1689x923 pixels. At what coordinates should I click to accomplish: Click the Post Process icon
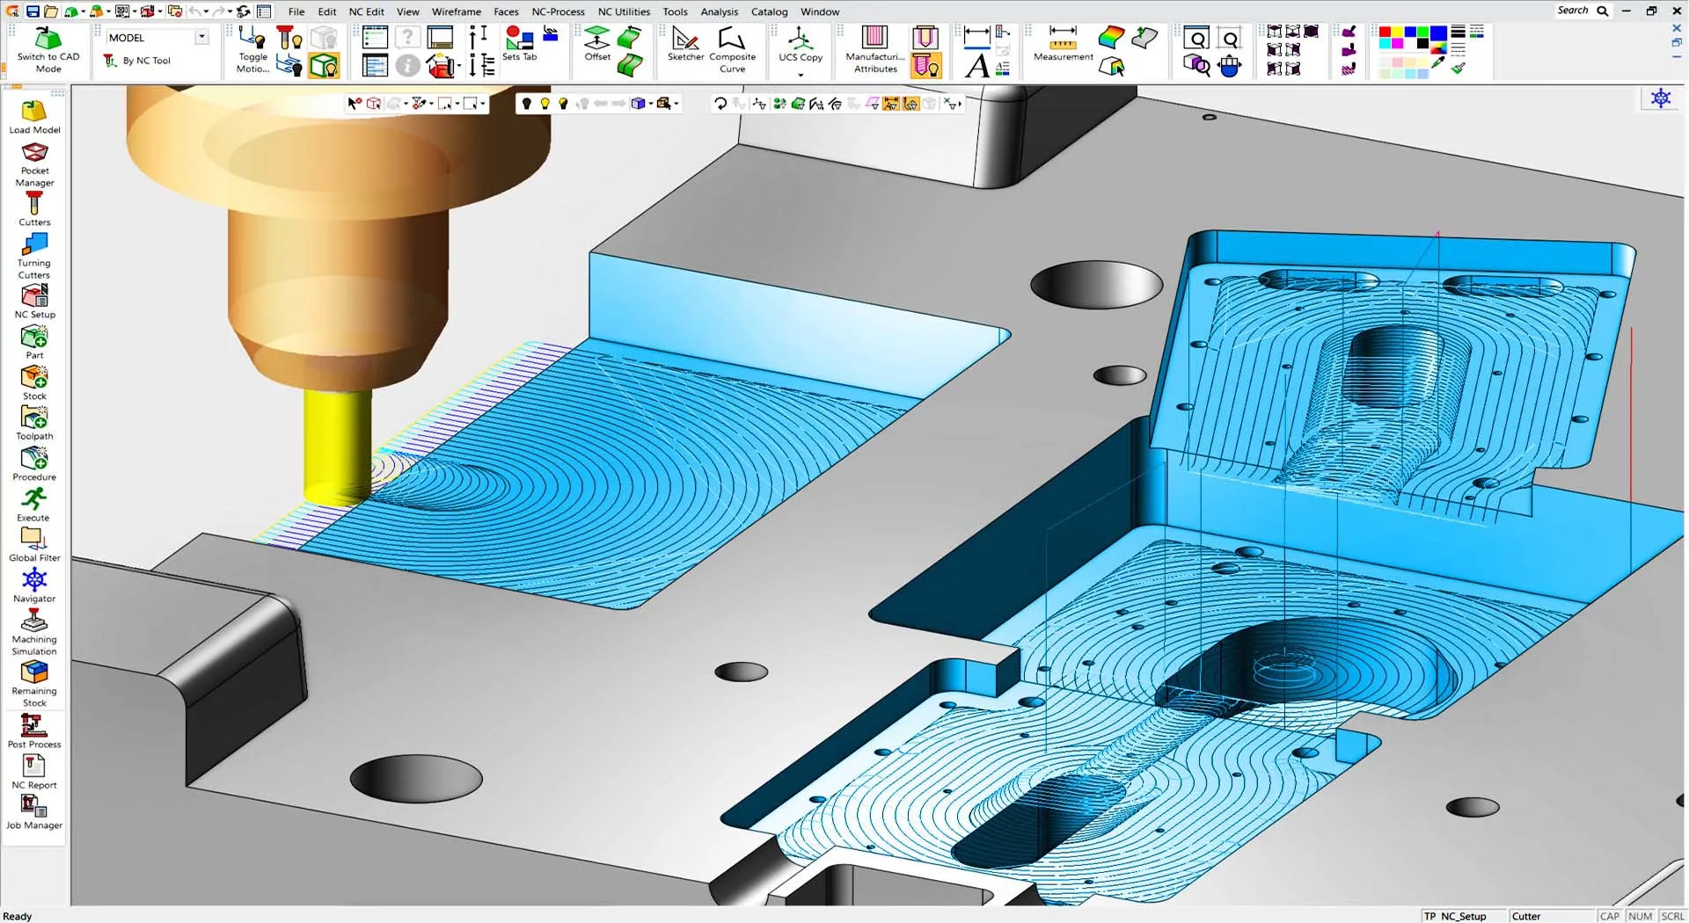point(34,730)
